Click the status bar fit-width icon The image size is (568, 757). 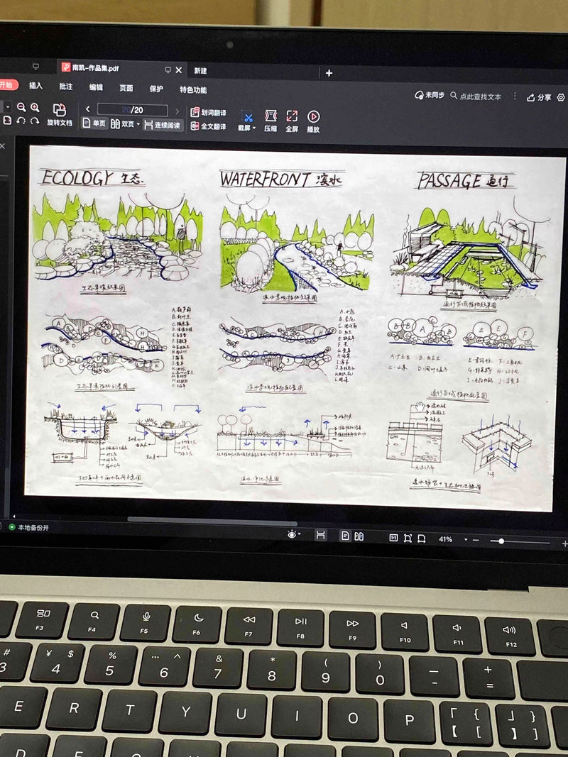tap(421, 538)
